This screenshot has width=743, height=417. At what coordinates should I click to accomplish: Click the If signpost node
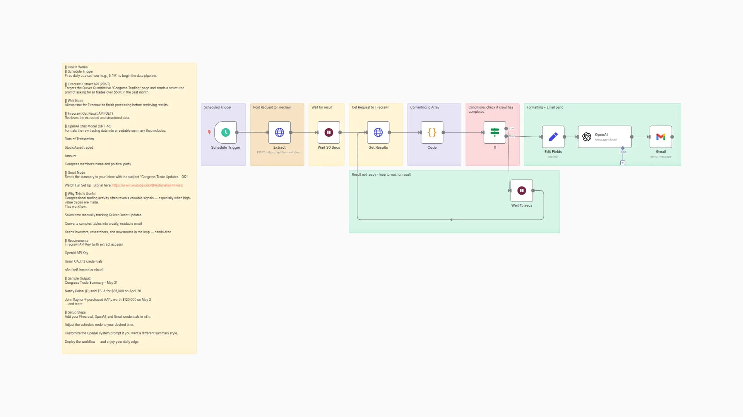(x=494, y=132)
